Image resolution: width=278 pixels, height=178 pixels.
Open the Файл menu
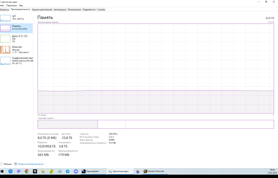(2, 5)
